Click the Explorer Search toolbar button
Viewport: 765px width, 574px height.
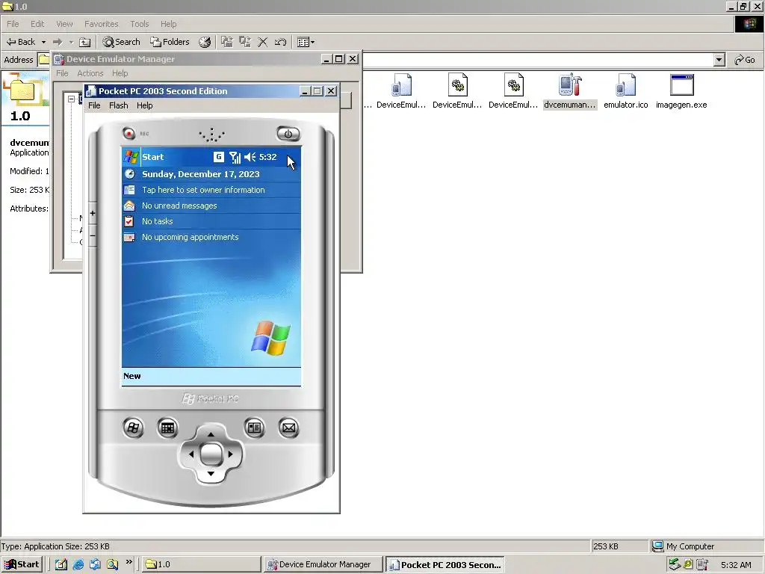pyautogui.click(x=122, y=42)
